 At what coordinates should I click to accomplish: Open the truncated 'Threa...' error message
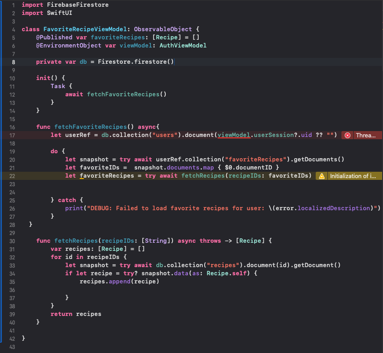(x=366, y=135)
